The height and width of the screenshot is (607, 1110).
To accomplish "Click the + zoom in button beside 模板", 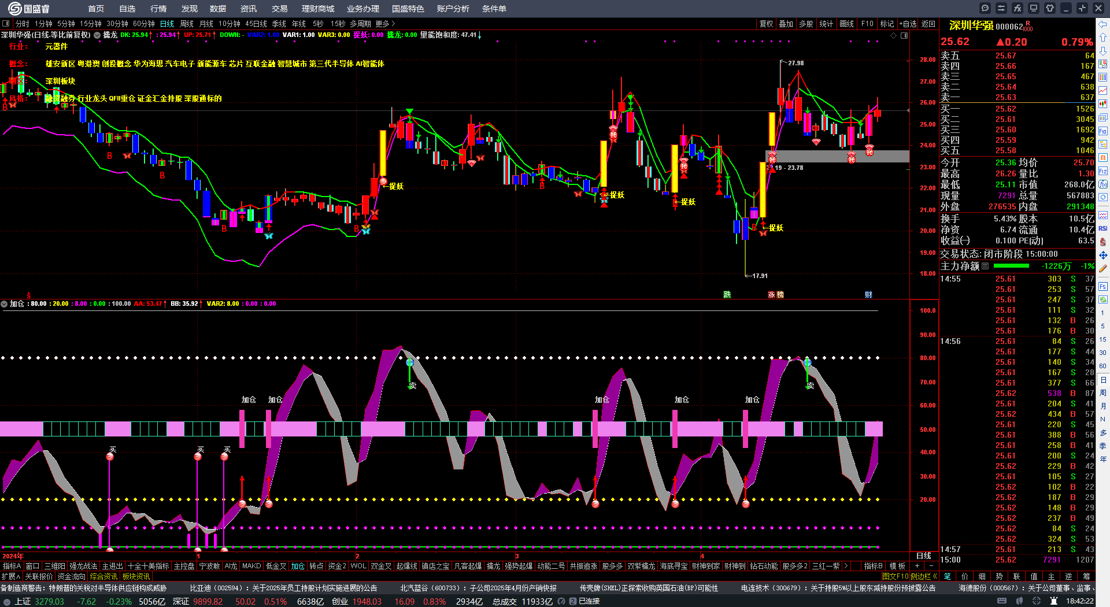I will pos(917,566).
